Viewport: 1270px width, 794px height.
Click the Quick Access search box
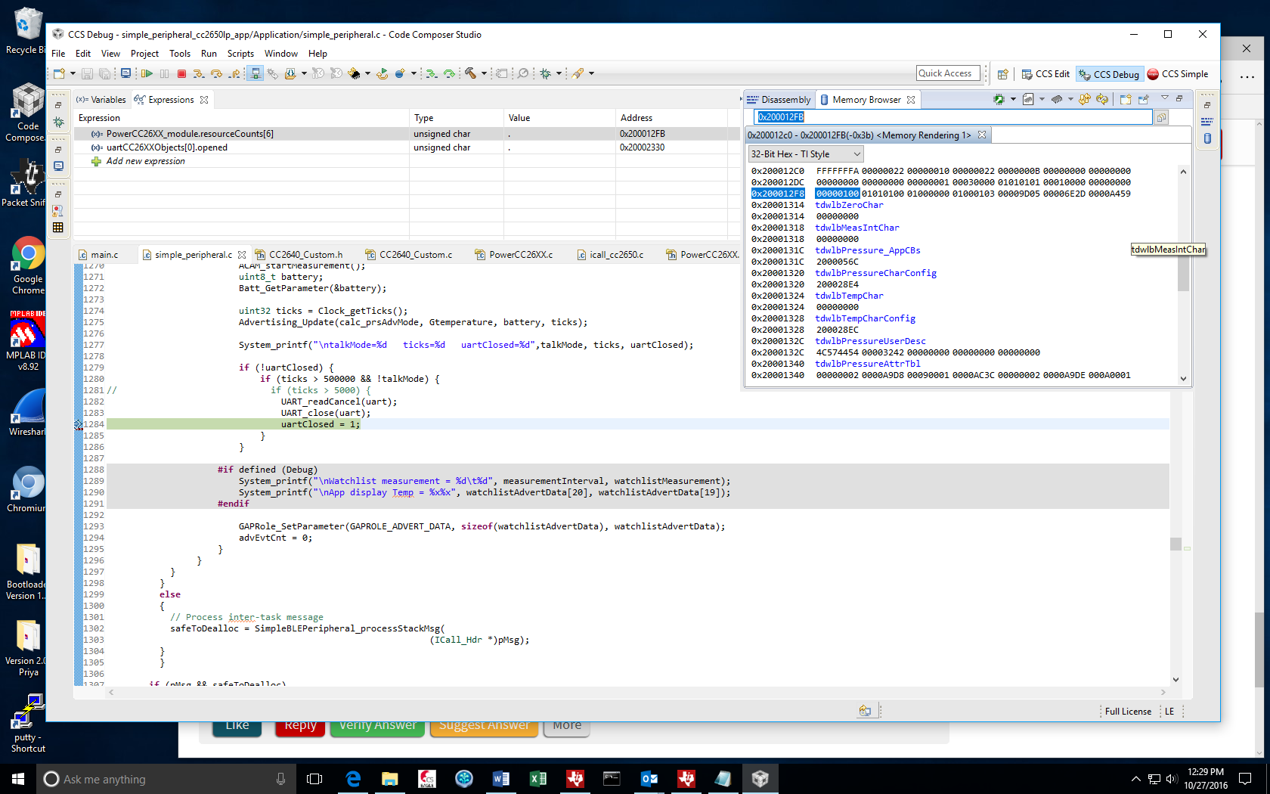[x=948, y=73]
